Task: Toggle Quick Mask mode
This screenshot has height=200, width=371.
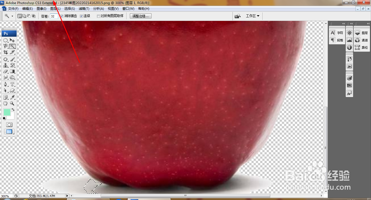Action: (x=9, y=125)
